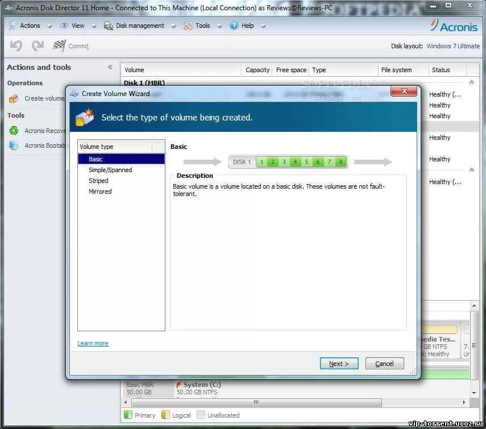Click the Acronis Bootable Media icon
This screenshot has width=486, height=429.
(14, 145)
